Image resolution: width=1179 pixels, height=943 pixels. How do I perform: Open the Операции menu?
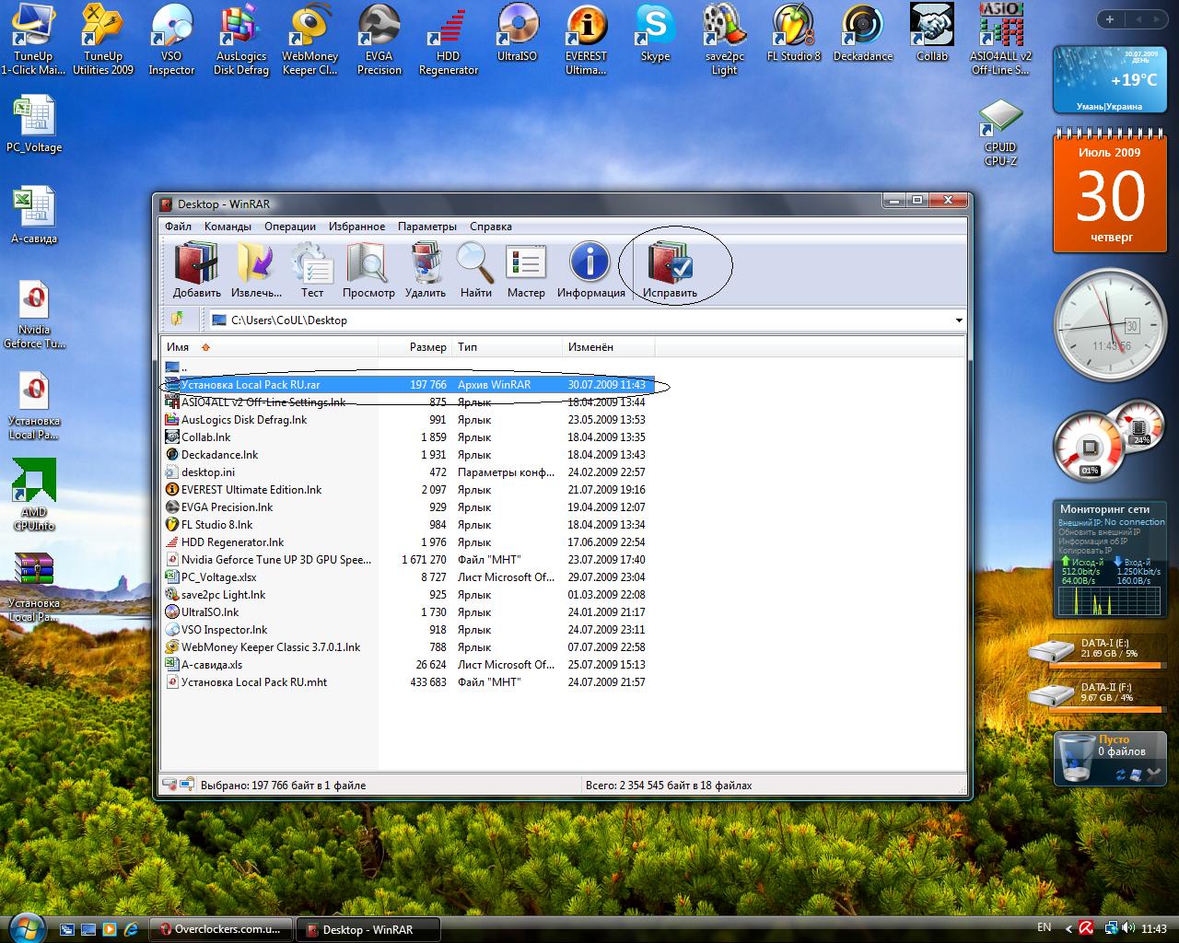click(x=290, y=227)
